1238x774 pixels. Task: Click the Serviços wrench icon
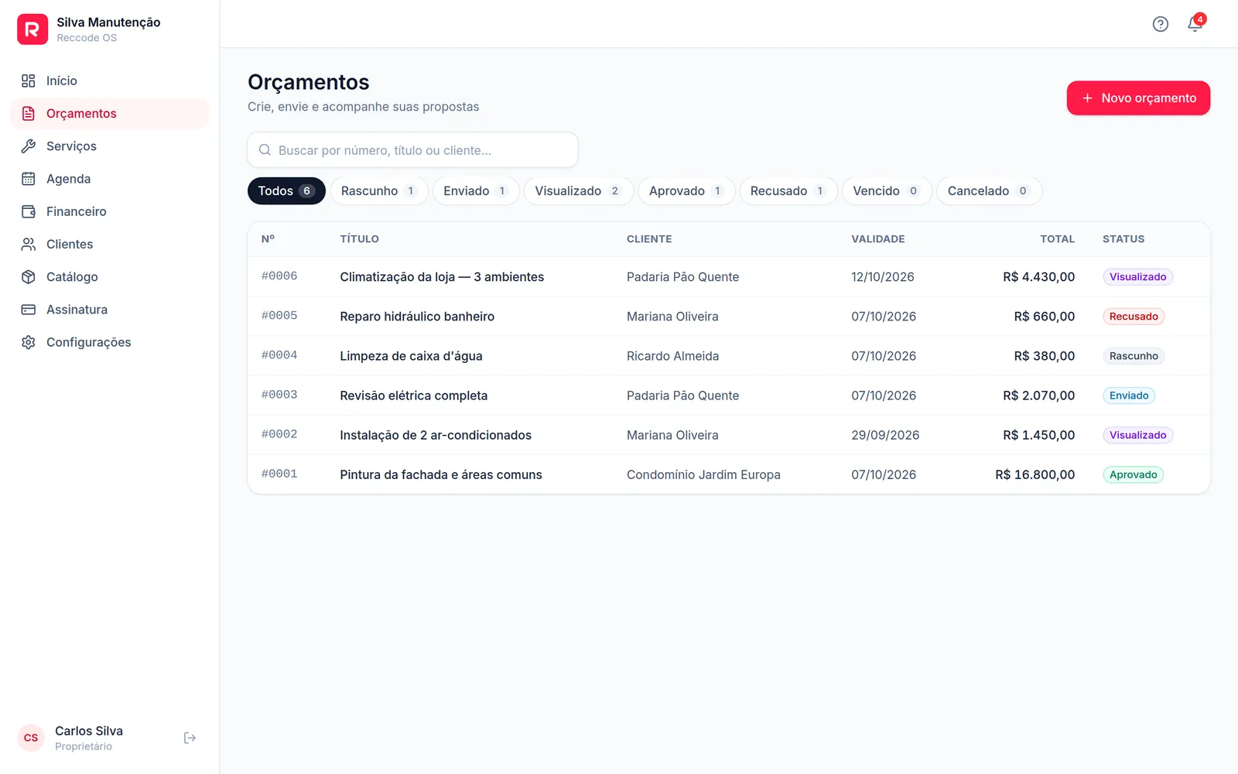click(29, 146)
